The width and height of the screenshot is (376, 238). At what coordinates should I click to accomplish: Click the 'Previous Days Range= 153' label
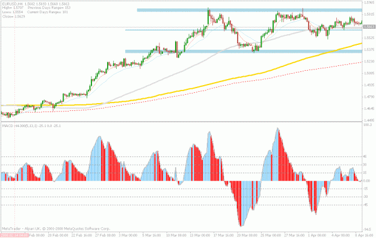pos(49,8)
